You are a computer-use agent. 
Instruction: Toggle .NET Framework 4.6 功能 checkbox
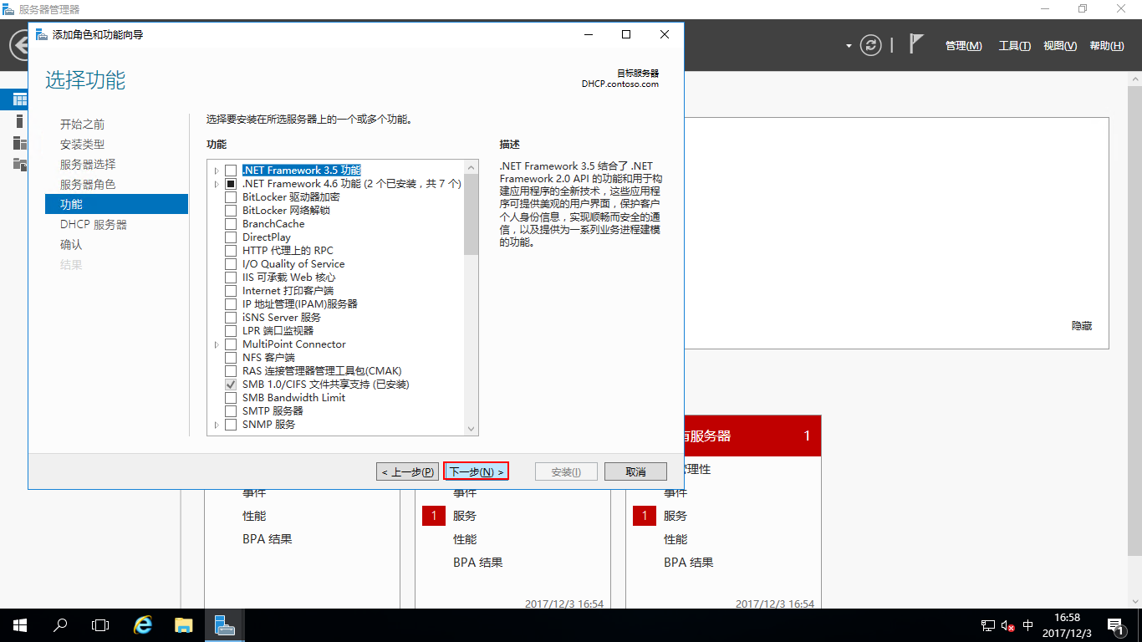pyautogui.click(x=231, y=184)
